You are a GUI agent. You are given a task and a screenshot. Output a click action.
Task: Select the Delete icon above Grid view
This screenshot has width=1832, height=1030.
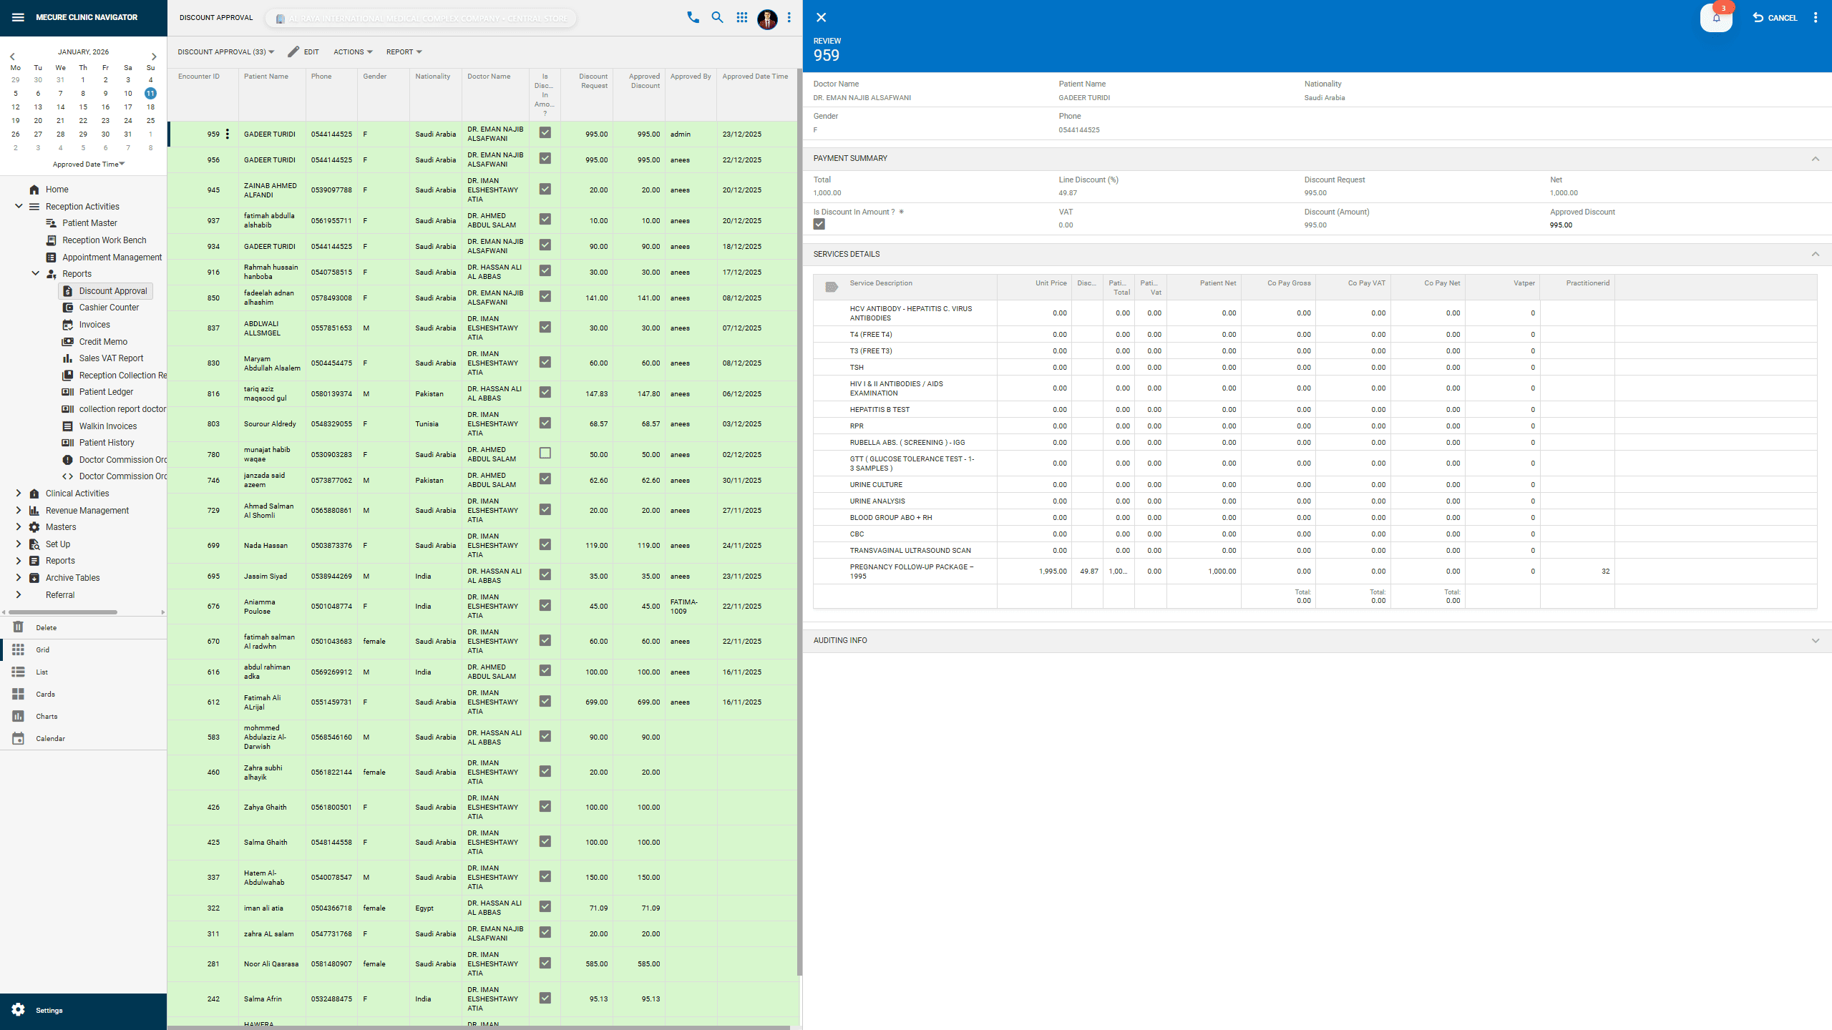18,627
